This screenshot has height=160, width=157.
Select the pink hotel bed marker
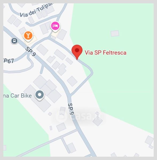tap(55, 27)
